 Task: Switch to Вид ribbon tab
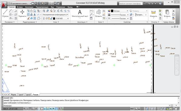52,7
